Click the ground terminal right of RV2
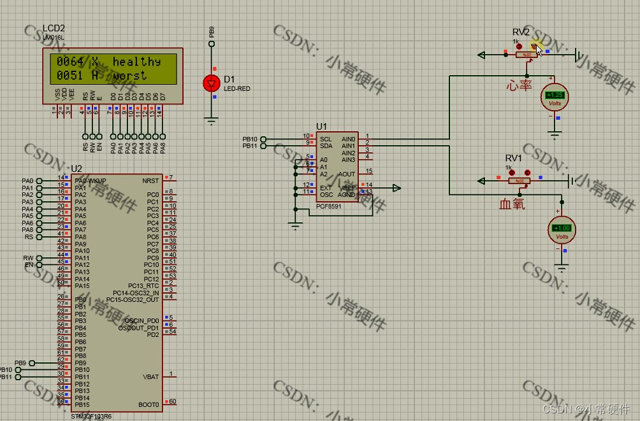 point(579,54)
